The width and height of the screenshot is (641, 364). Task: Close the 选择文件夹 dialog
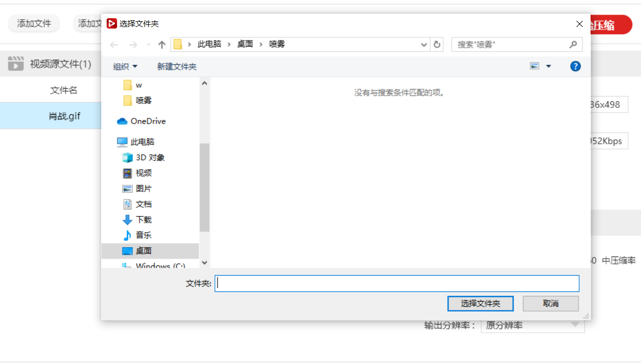pos(580,24)
